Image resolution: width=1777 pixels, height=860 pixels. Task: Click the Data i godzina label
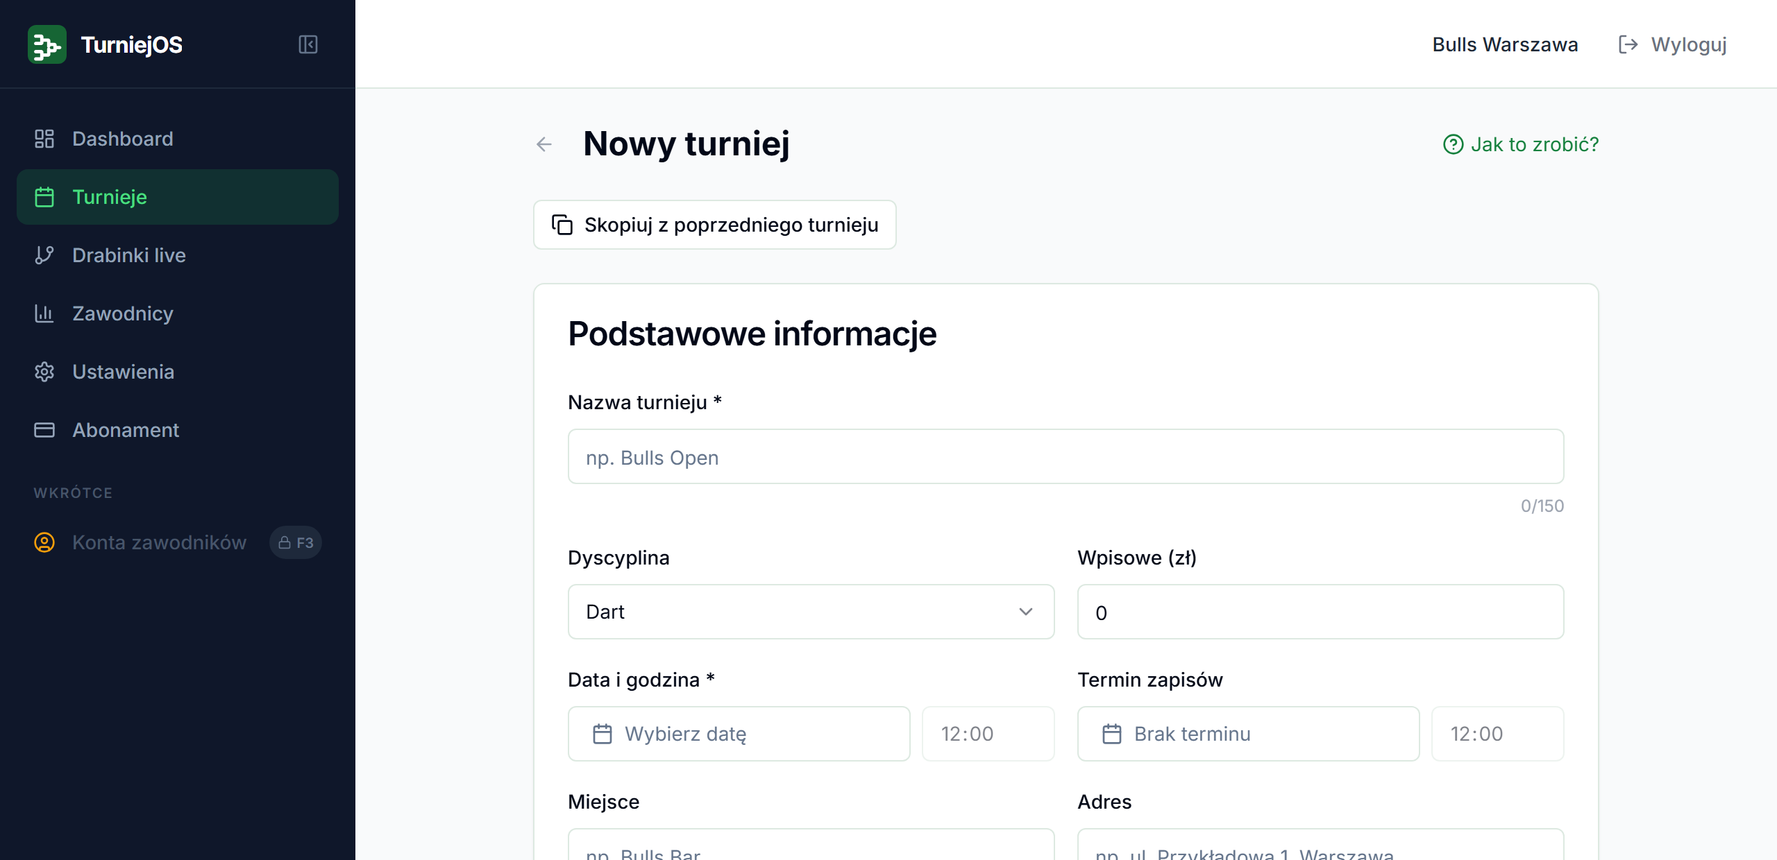click(641, 680)
